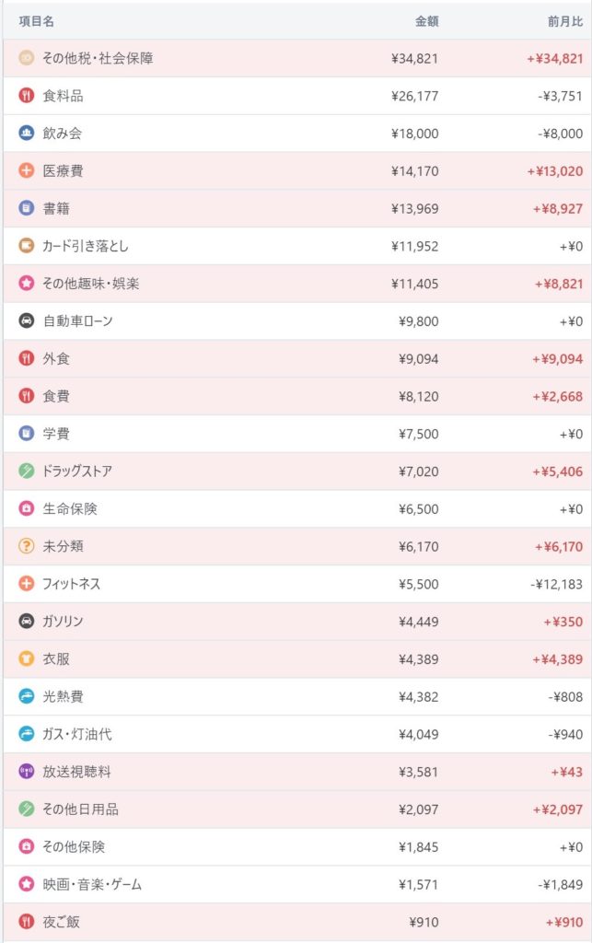
Task: Click the 飲み会 category icon
Action: 26,134
